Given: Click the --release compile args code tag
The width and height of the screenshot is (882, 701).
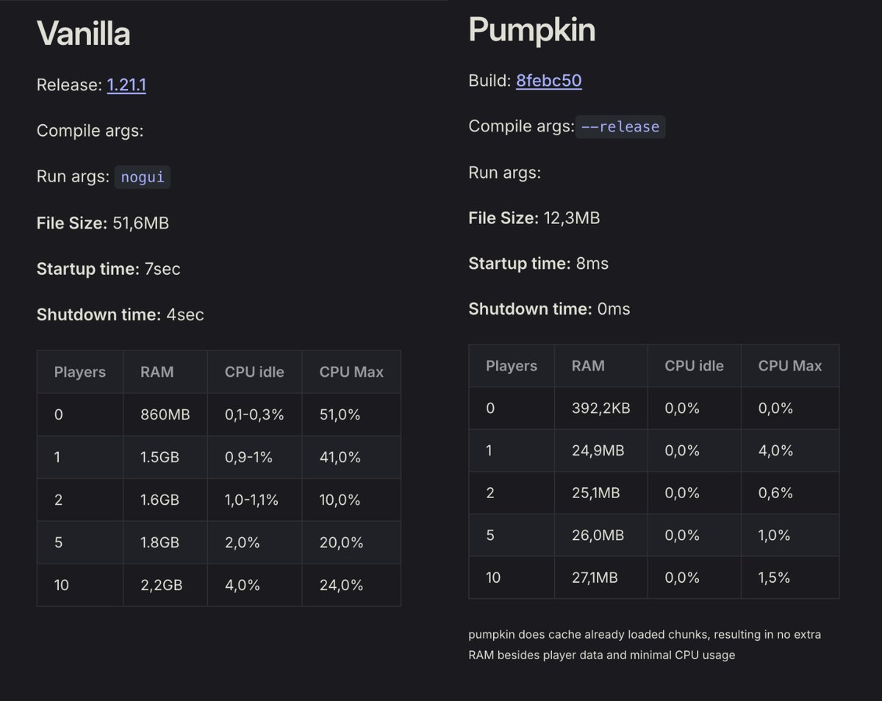Looking at the screenshot, I should (x=620, y=127).
